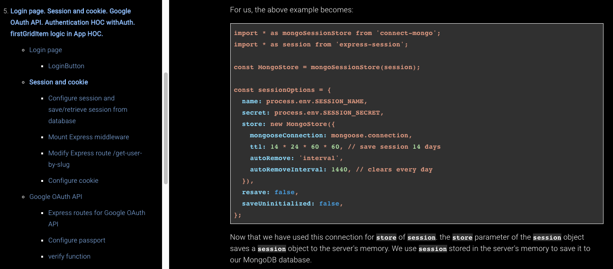This screenshot has width=613, height=269.
Task: Click the 'For us, the above example becomes' text
Action: [x=292, y=9]
